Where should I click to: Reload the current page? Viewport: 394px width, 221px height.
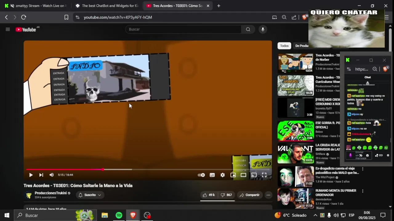coord(23,17)
